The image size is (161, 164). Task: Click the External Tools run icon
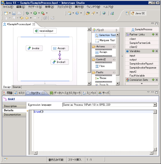pyautogui.click(x=43, y=13)
